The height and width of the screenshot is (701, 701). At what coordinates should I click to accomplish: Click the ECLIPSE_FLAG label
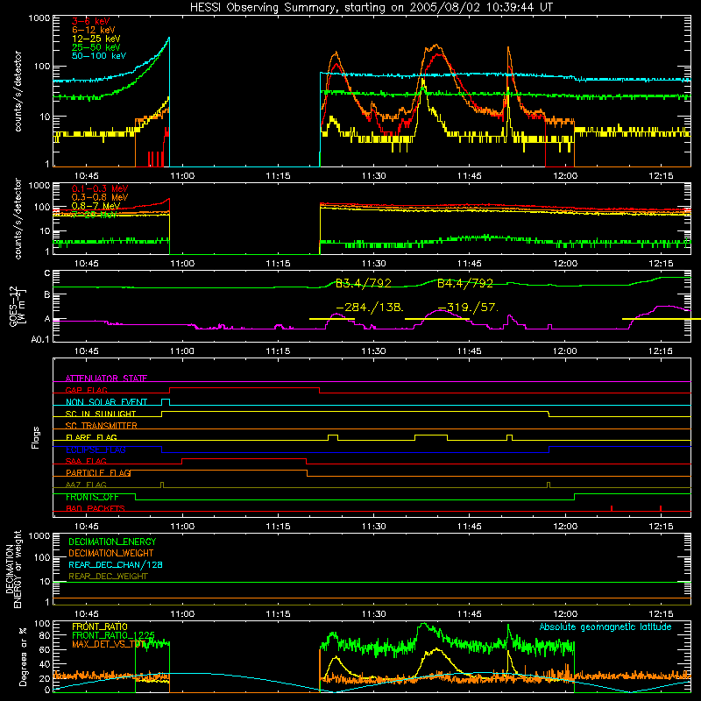coord(96,450)
